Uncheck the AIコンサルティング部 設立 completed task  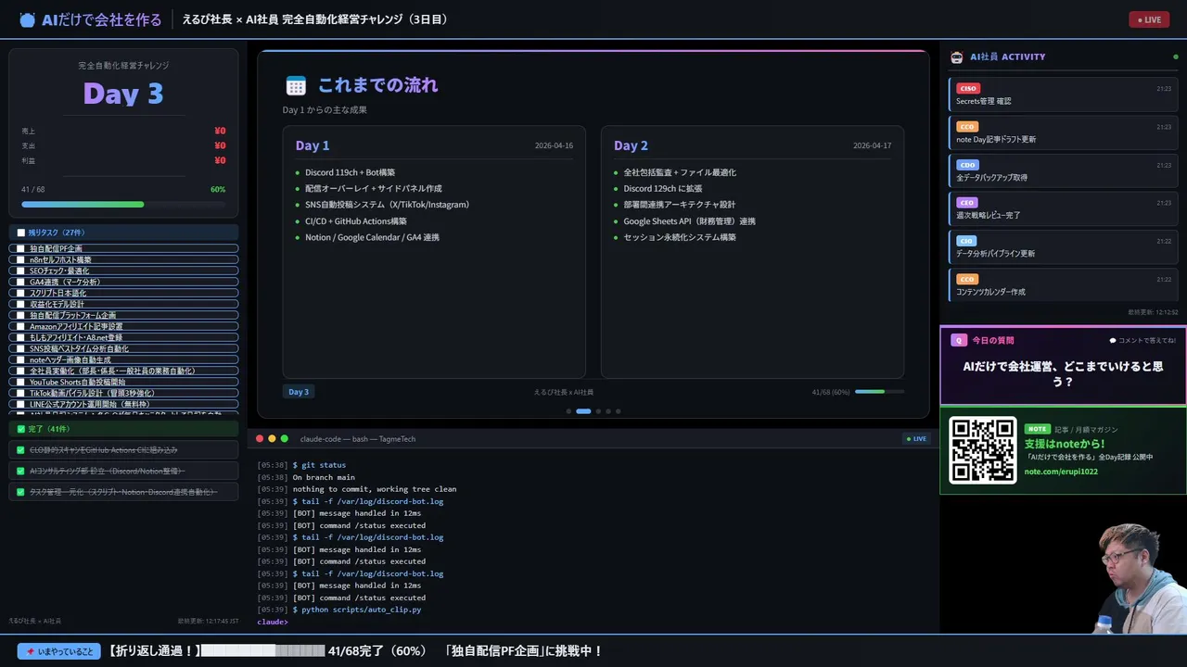pos(20,471)
